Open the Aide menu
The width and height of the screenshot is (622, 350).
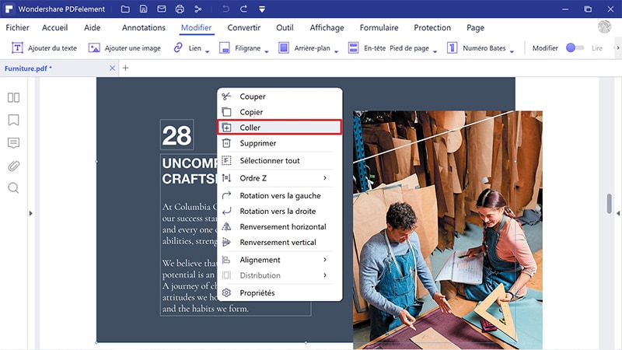92,27
